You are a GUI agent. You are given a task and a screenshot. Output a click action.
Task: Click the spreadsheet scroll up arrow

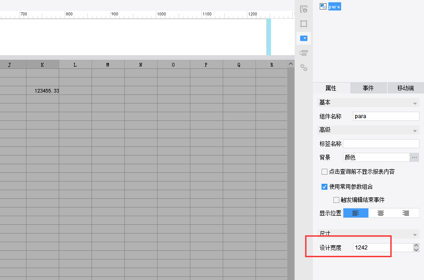coord(291,64)
